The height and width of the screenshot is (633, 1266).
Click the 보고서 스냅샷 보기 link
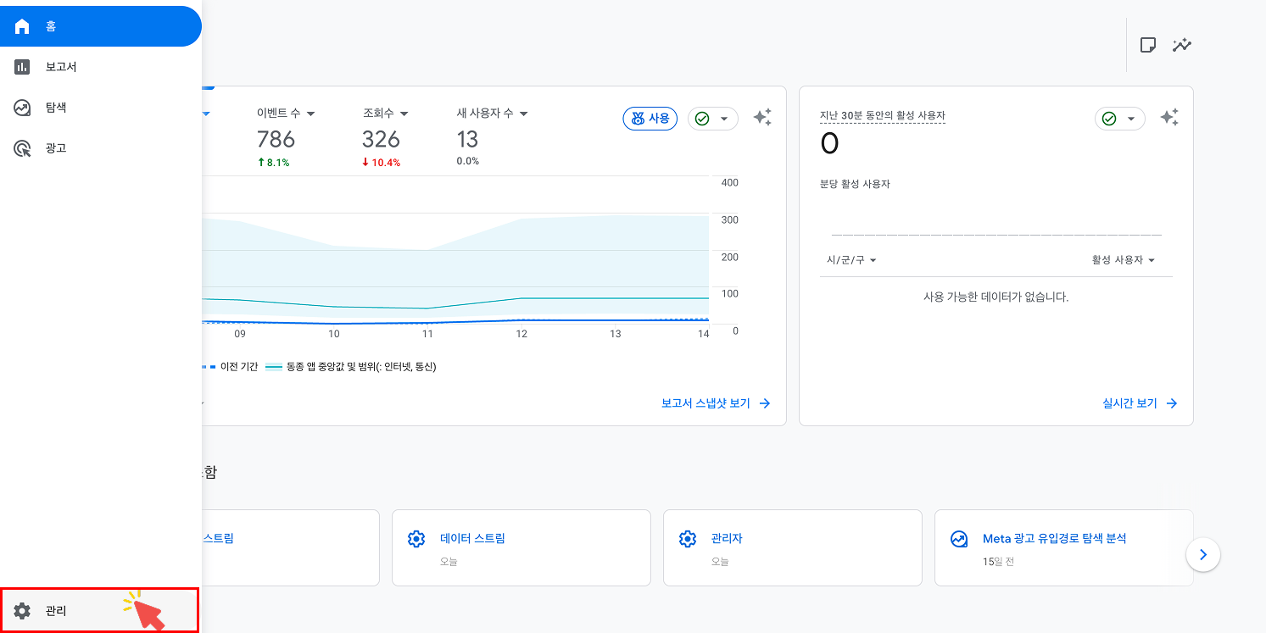coord(715,403)
